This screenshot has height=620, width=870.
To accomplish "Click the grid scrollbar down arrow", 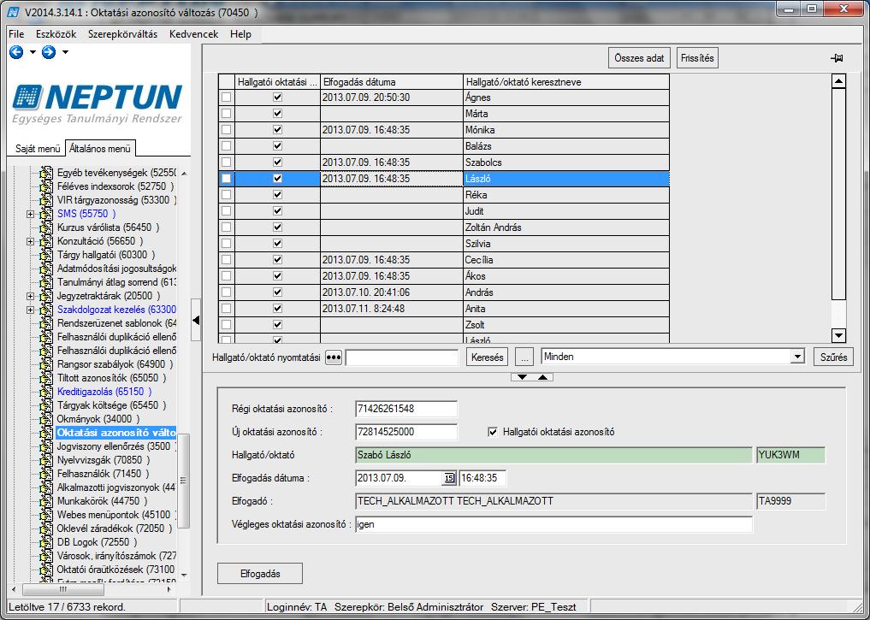I will click(x=838, y=335).
